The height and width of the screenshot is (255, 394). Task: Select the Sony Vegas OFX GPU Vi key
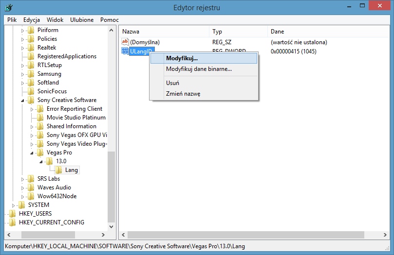pos(76,135)
